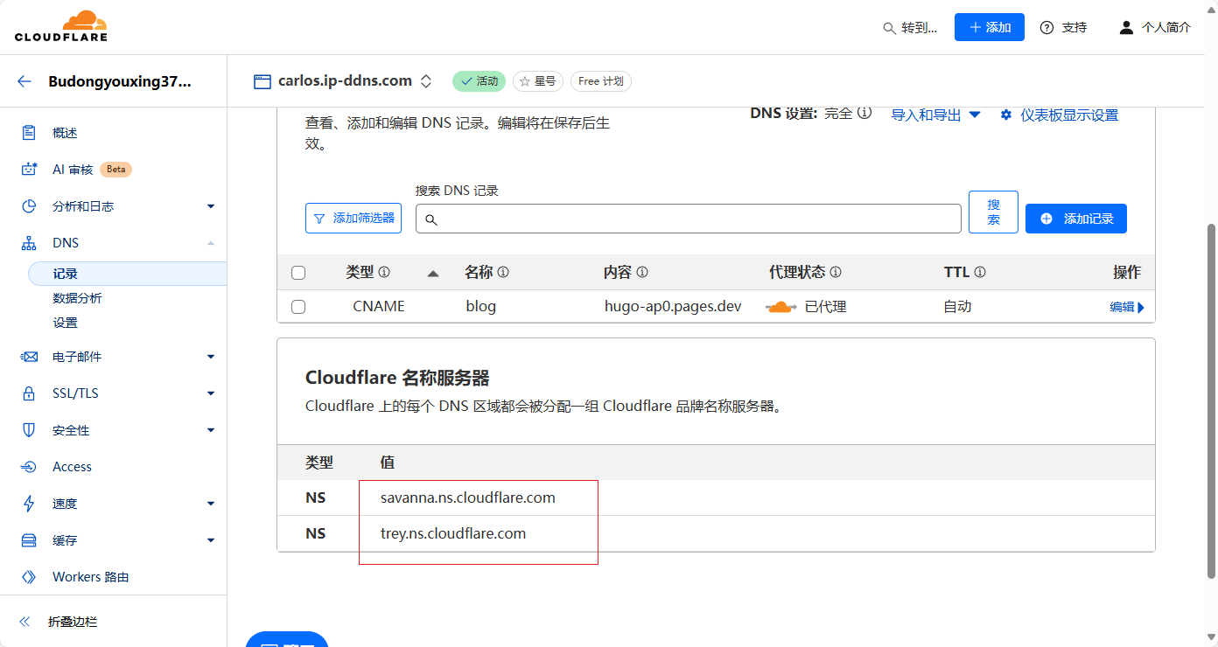
Task: Select 数据分析 under DNS
Action: [x=77, y=298]
